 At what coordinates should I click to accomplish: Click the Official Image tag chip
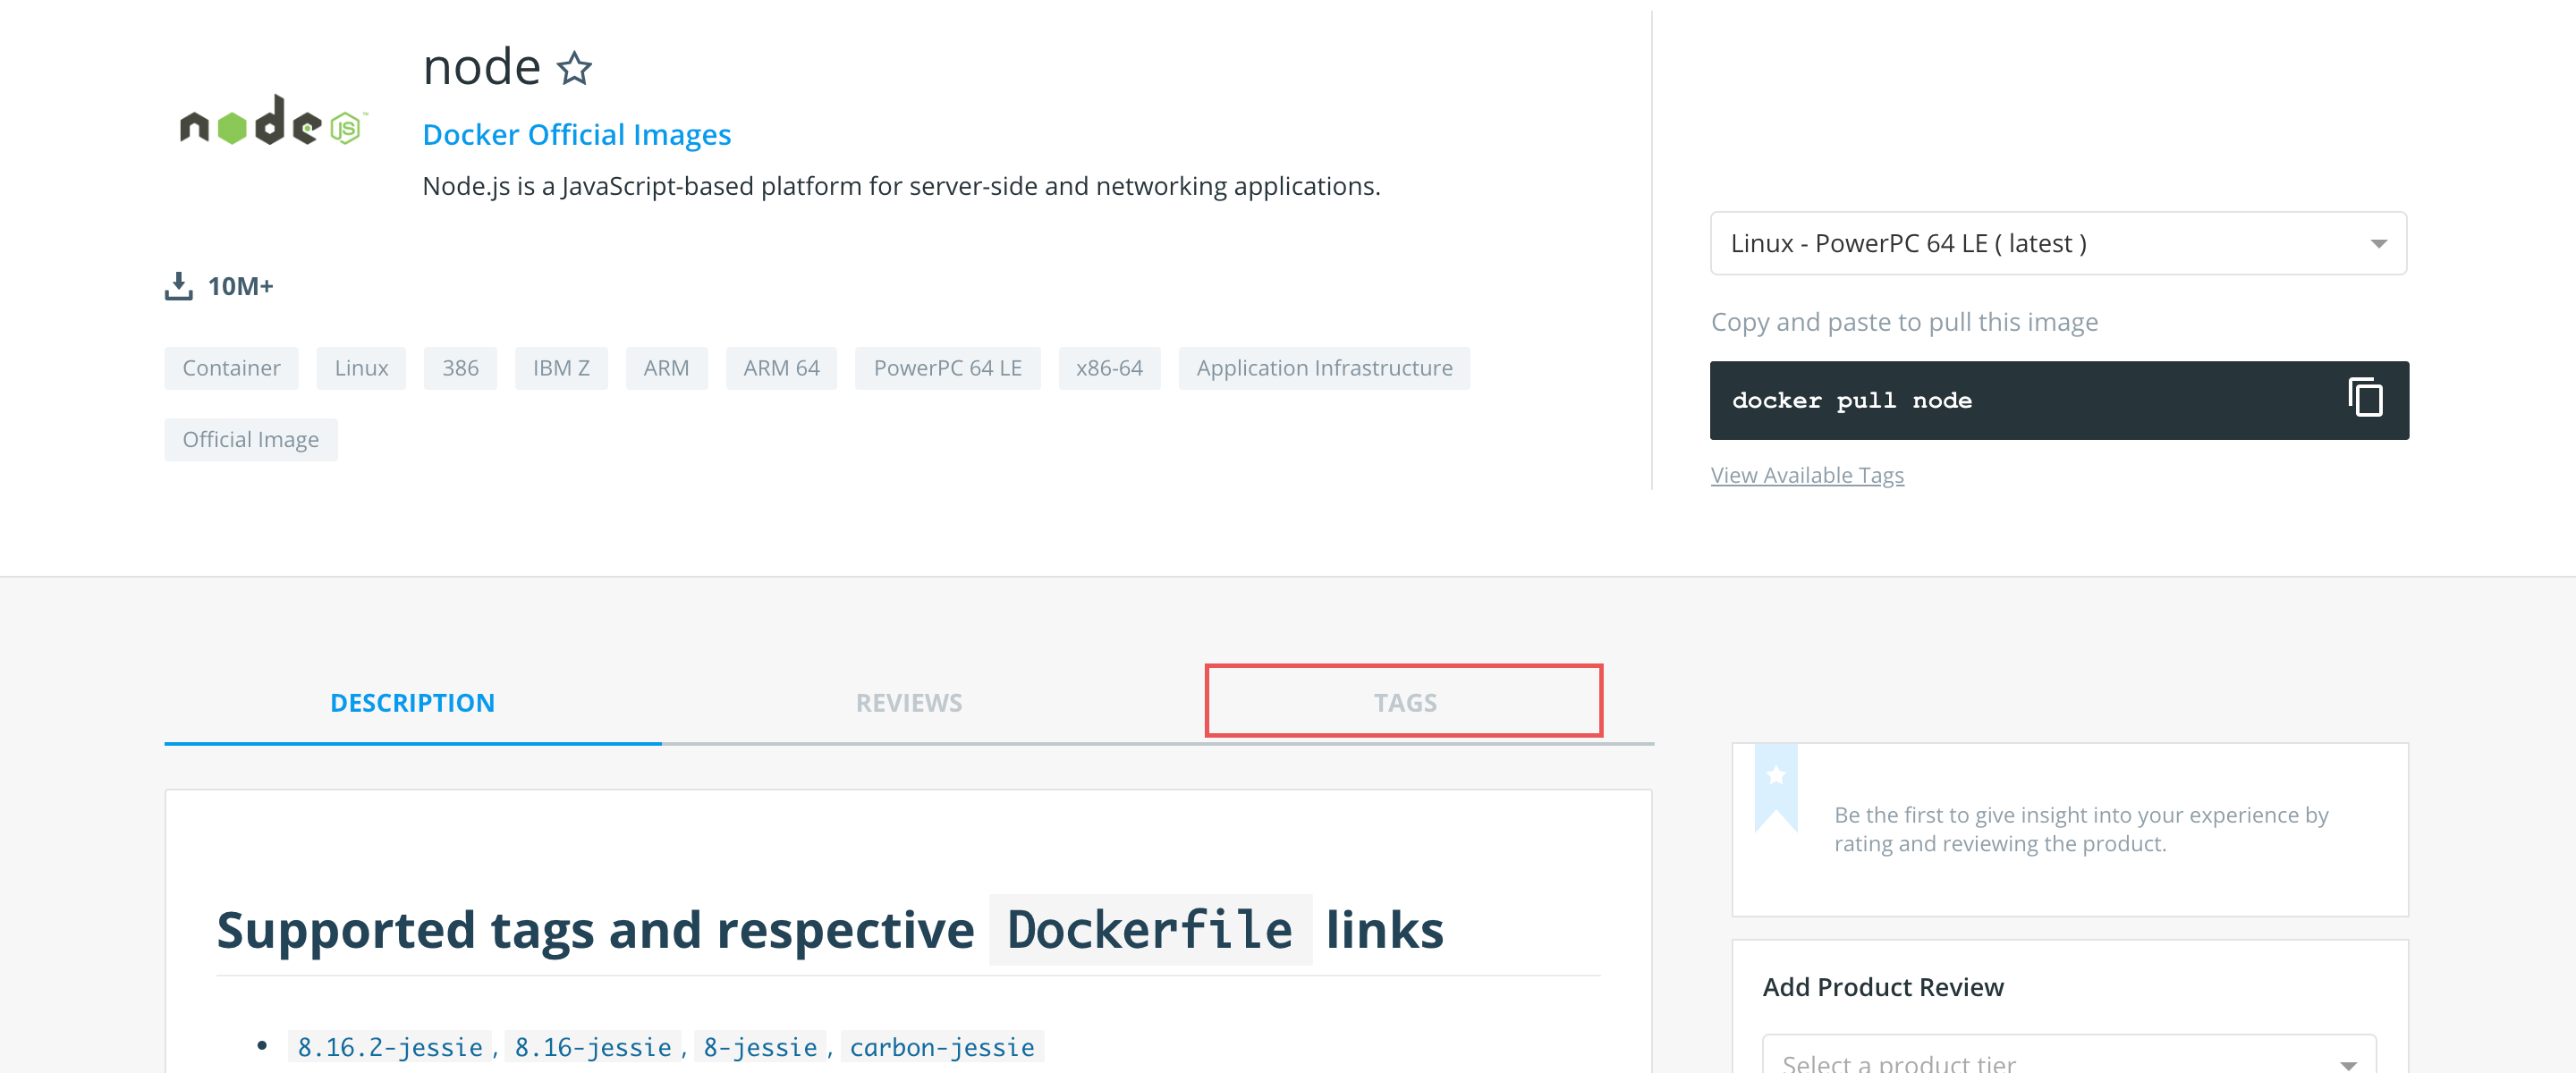(250, 440)
